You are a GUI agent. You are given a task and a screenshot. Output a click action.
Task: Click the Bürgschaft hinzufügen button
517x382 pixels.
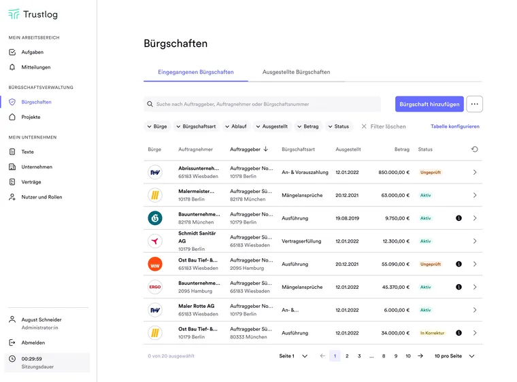coord(429,104)
